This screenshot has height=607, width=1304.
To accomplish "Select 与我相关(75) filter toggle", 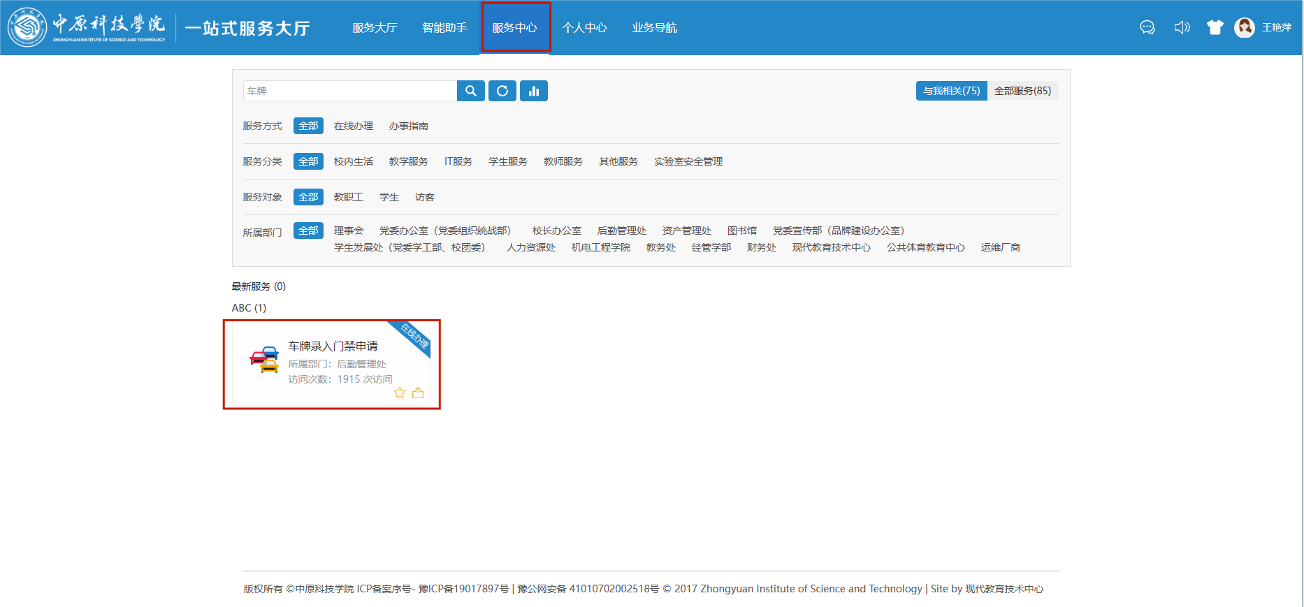I will click(951, 91).
